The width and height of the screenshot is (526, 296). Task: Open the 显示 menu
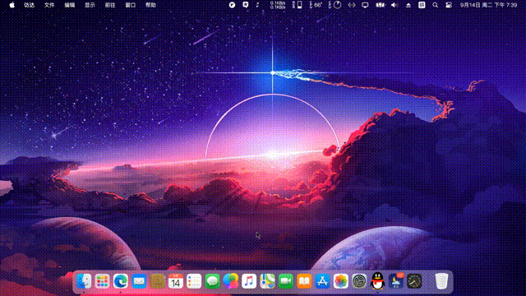pyautogui.click(x=90, y=5)
